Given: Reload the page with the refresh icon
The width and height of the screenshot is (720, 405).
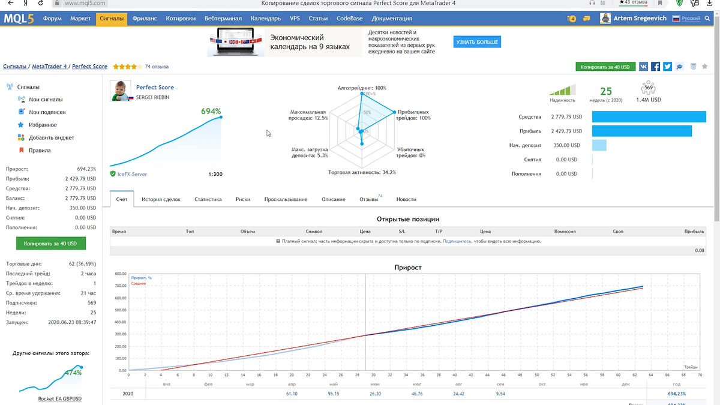Looking at the screenshot, I should 41,3.
